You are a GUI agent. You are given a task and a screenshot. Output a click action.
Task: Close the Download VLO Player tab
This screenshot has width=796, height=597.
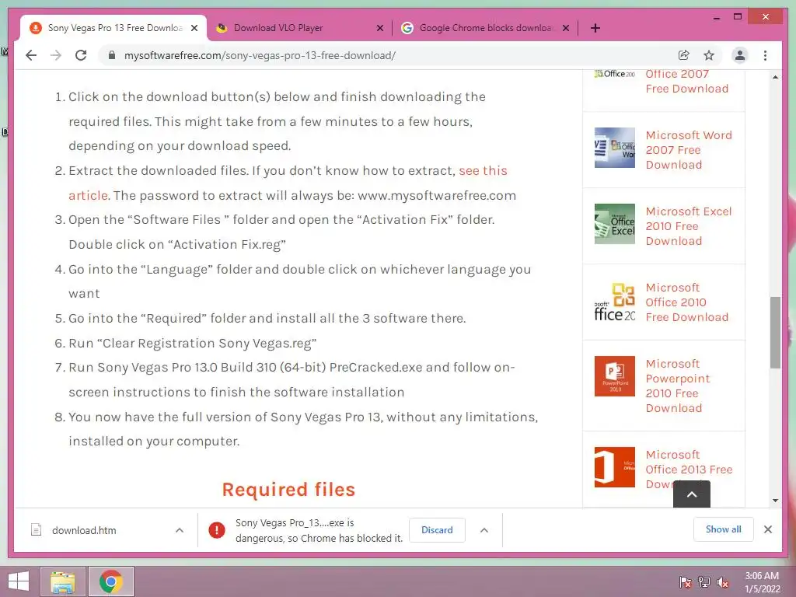pyautogui.click(x=379, y=29)
